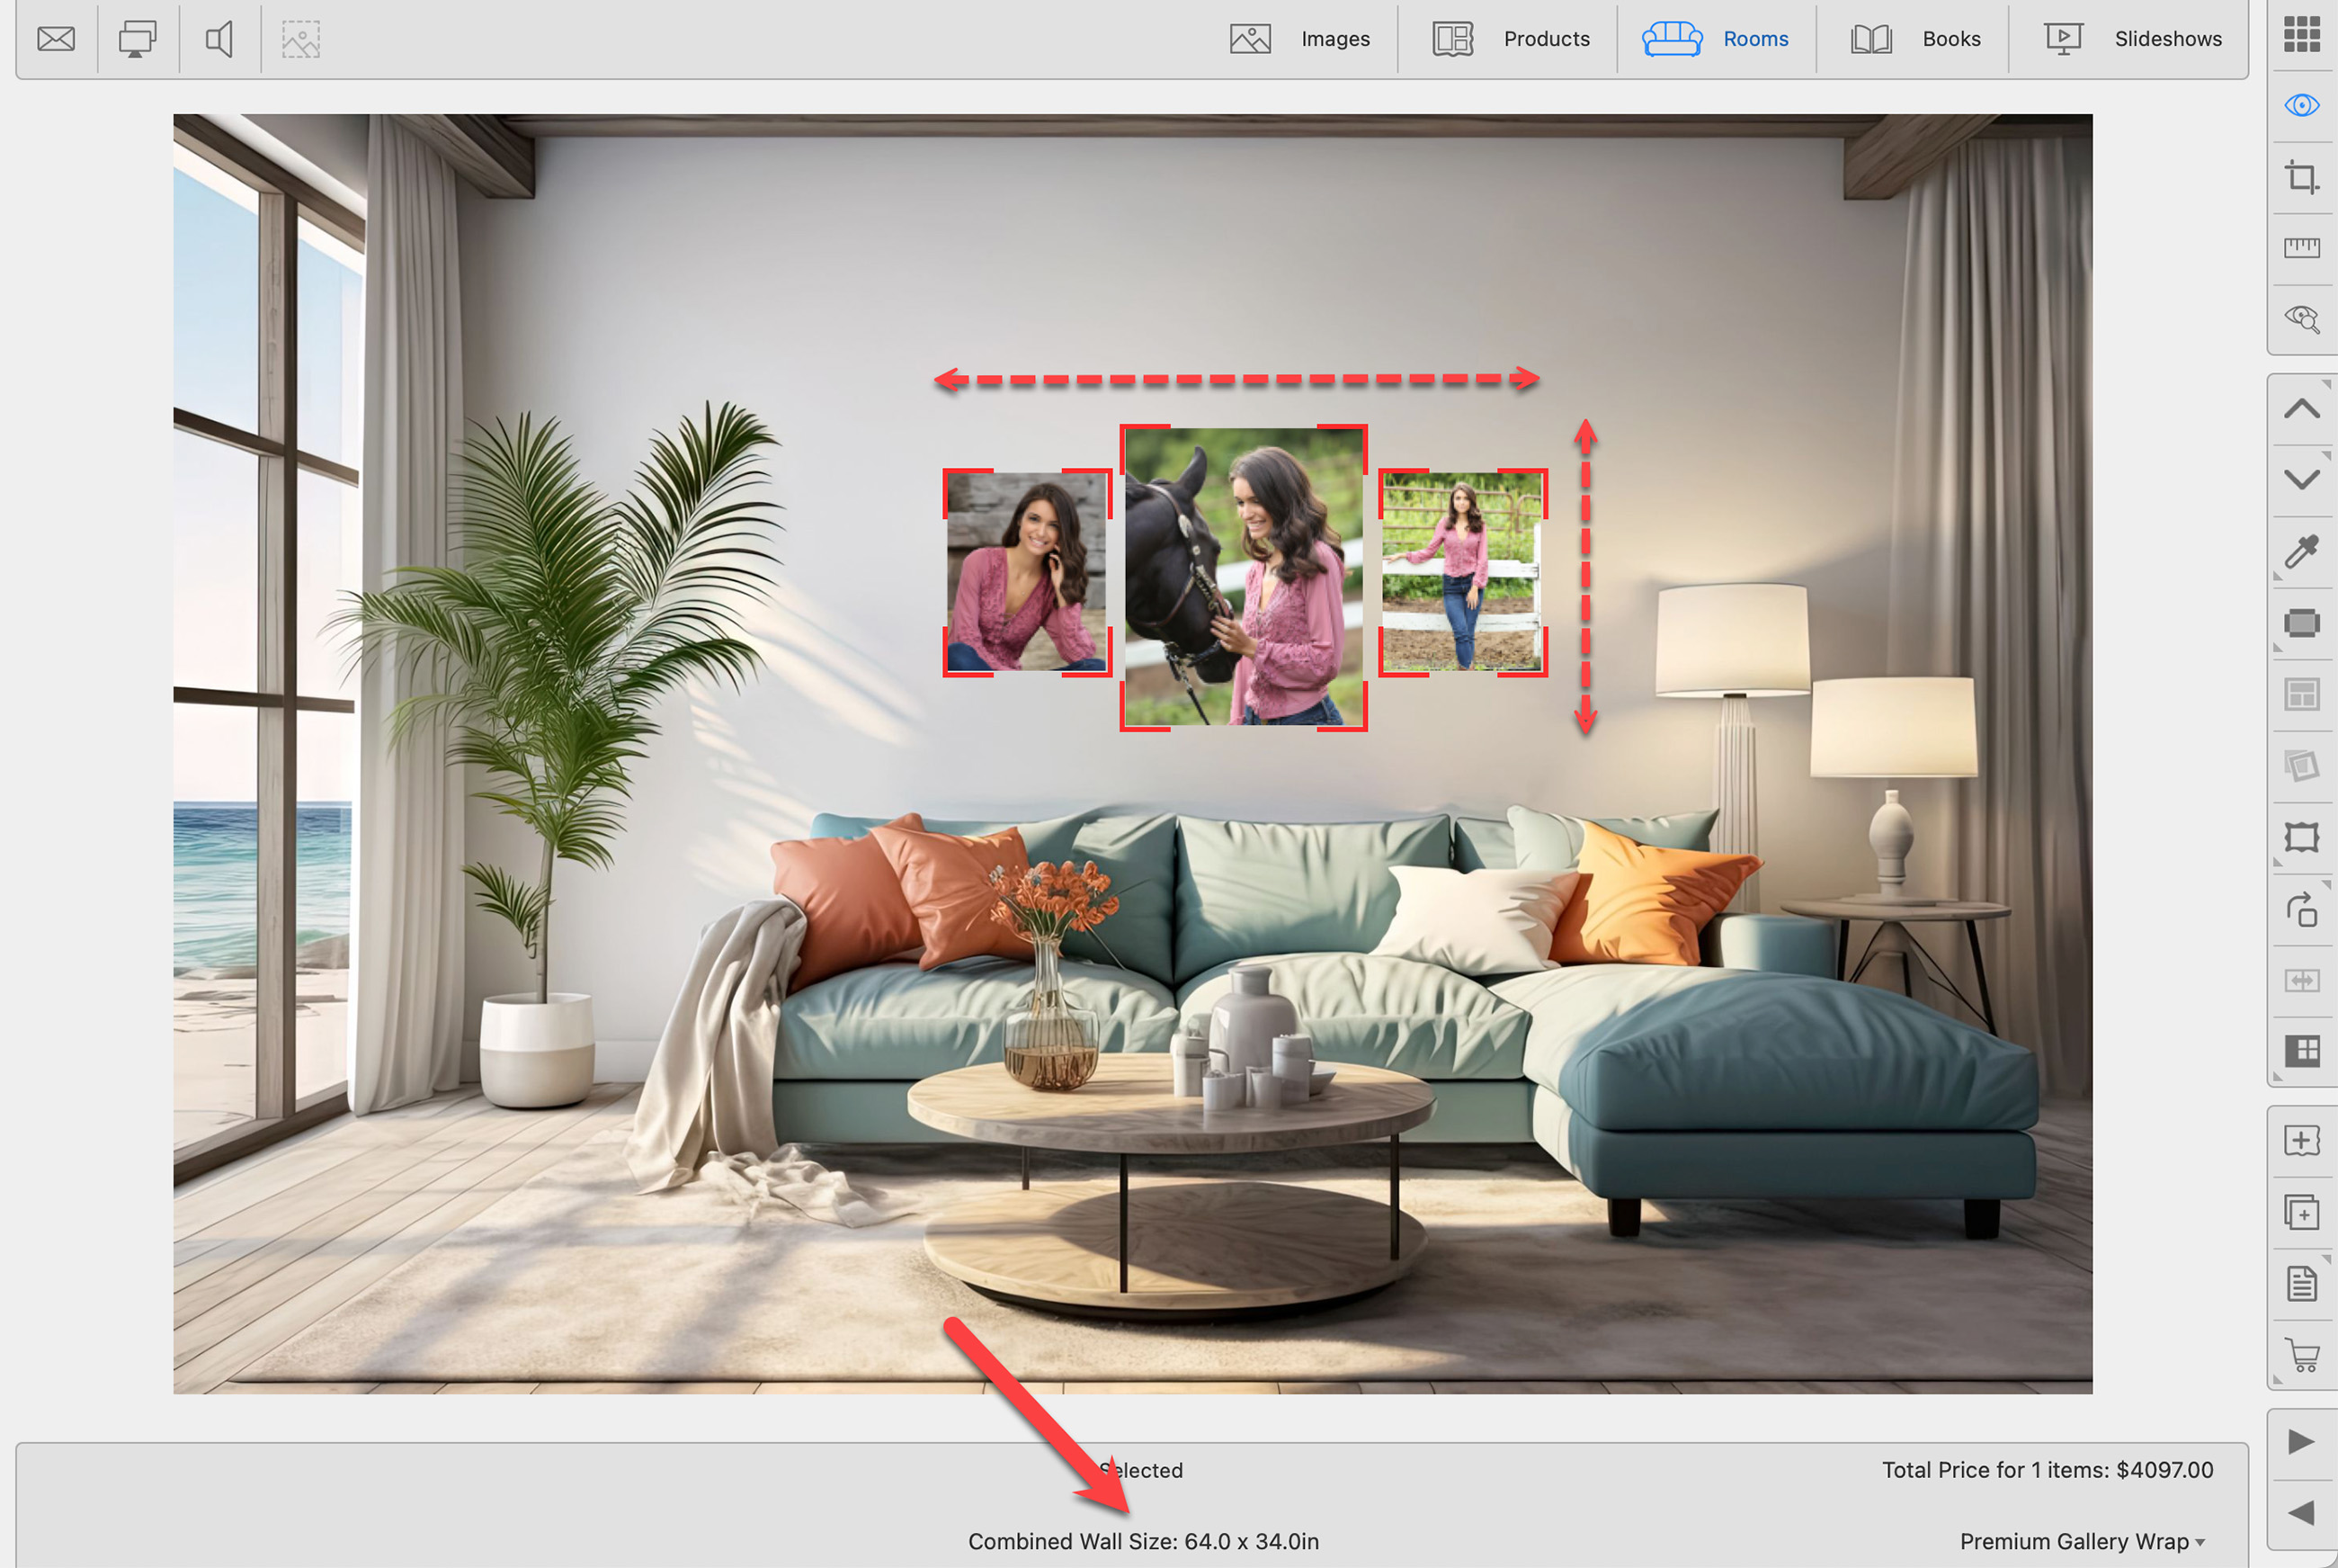Click the rotate object icon
2338x1568 pixels.
(2301, 909)
